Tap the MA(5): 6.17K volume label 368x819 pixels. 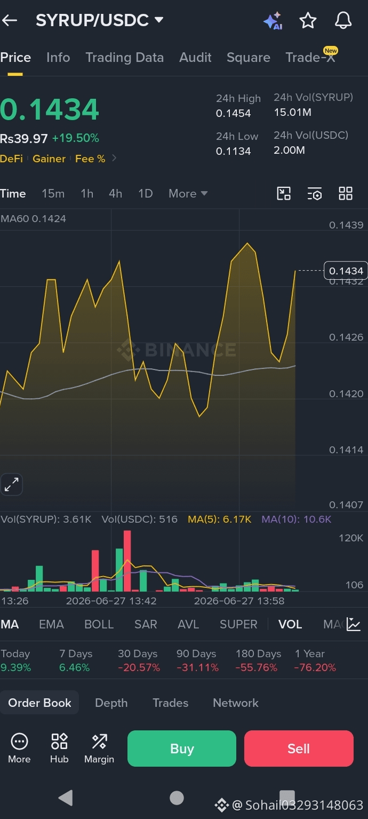219,519
